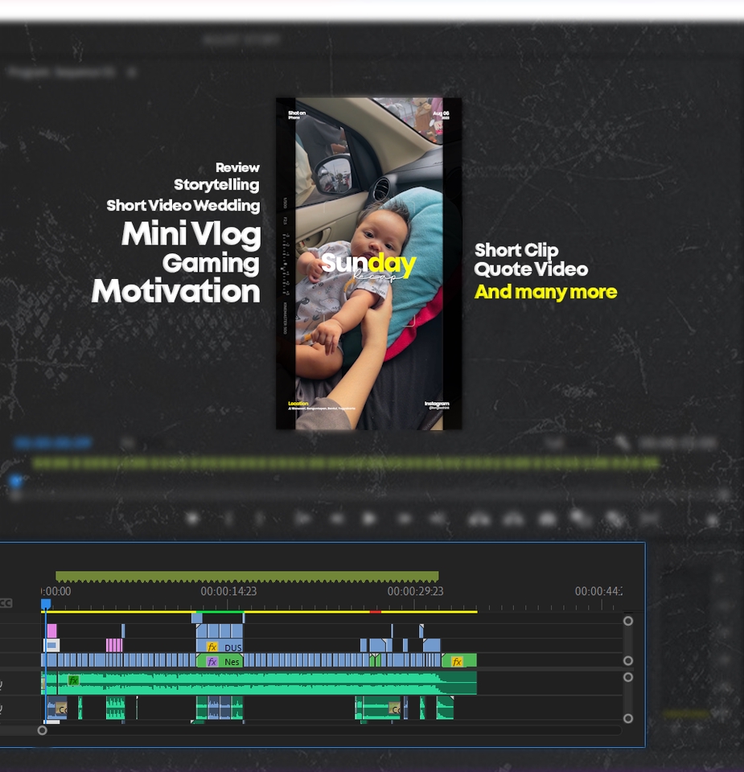744x772 pixels.
Task: Click the bottom circular handle of the audio scrollbar
Action: click(x=628, y=718)
